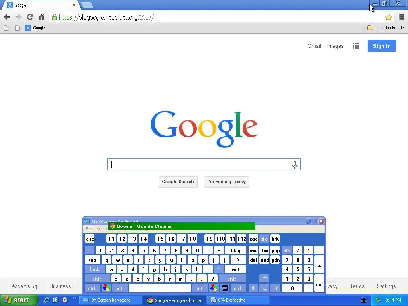Click the first blank page bookmark icon
The height and width of the screenshot is (306, 408).
6,28
